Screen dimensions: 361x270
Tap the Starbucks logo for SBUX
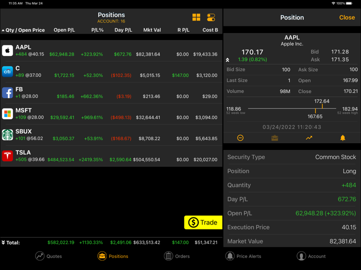pos(8,135)
